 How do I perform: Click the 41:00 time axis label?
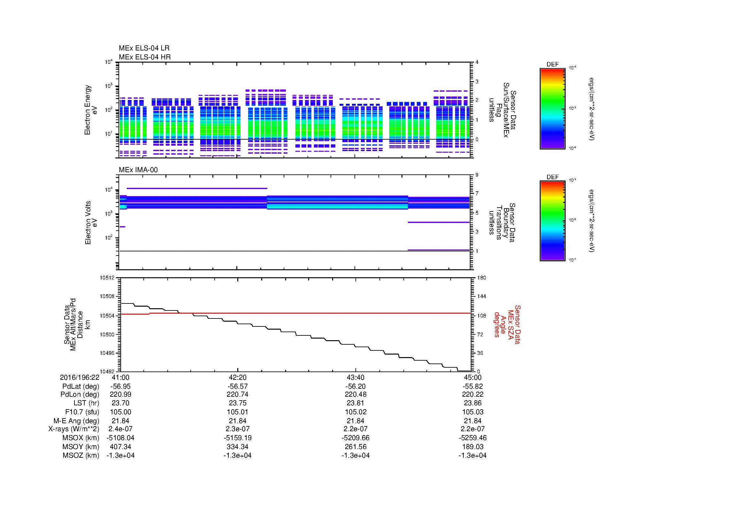pos(120,377)
